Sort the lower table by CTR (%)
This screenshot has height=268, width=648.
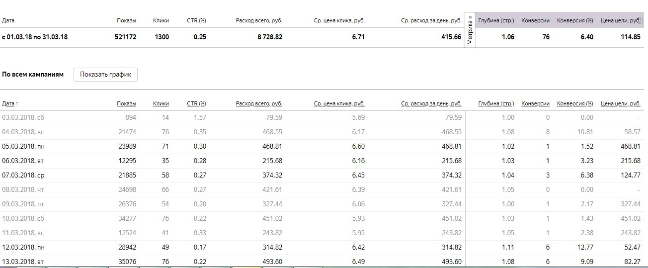(x=196, y=103)
